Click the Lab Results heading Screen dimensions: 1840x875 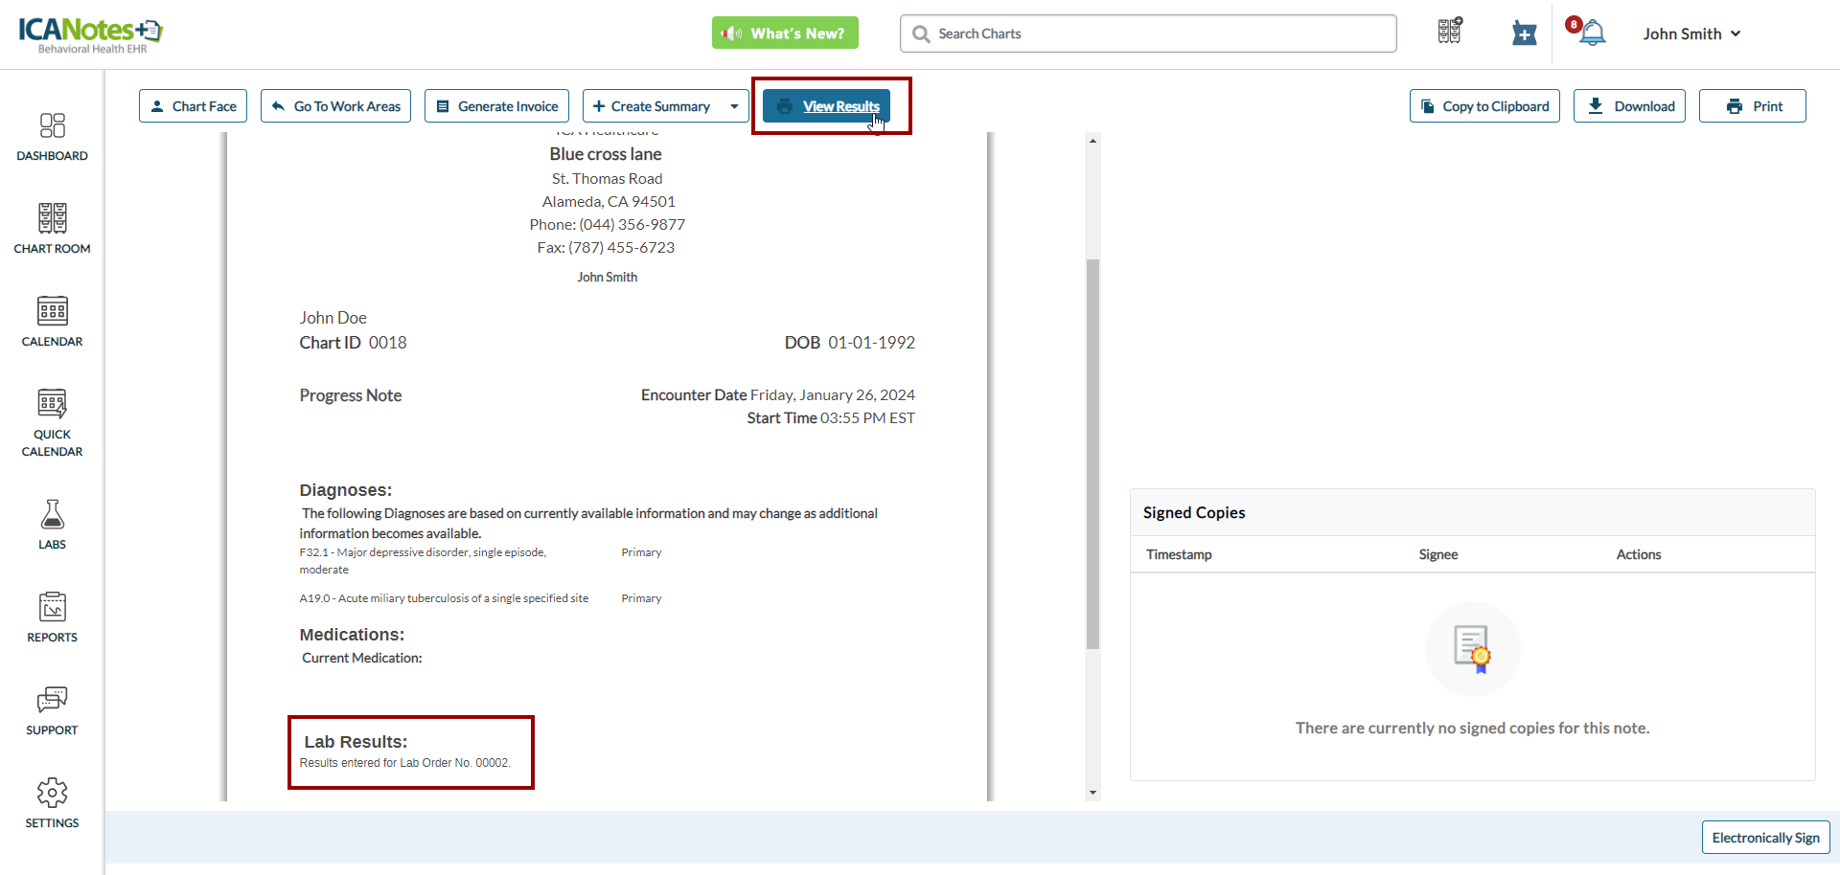356,742
